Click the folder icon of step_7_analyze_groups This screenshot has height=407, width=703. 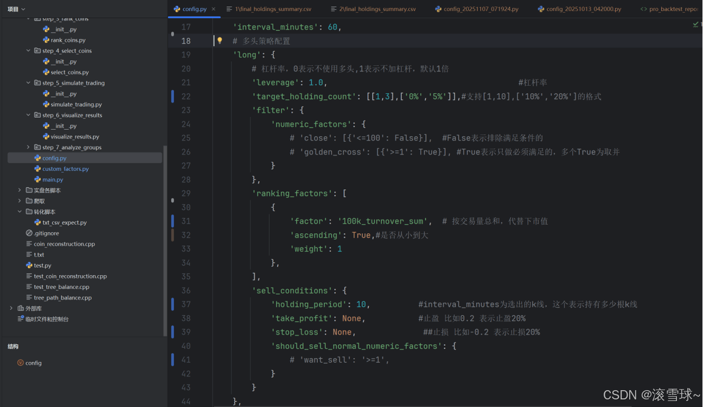coord(37,147)
